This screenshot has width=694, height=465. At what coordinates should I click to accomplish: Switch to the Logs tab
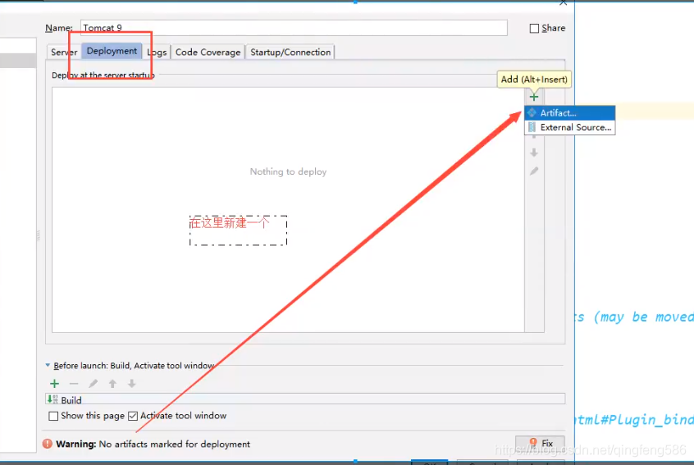157,52
